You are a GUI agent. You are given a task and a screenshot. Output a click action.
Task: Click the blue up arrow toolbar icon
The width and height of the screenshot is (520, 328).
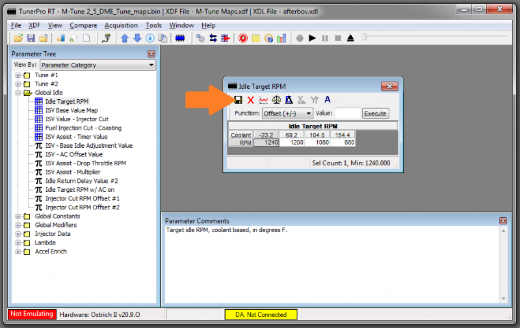[x=125, y=38]
